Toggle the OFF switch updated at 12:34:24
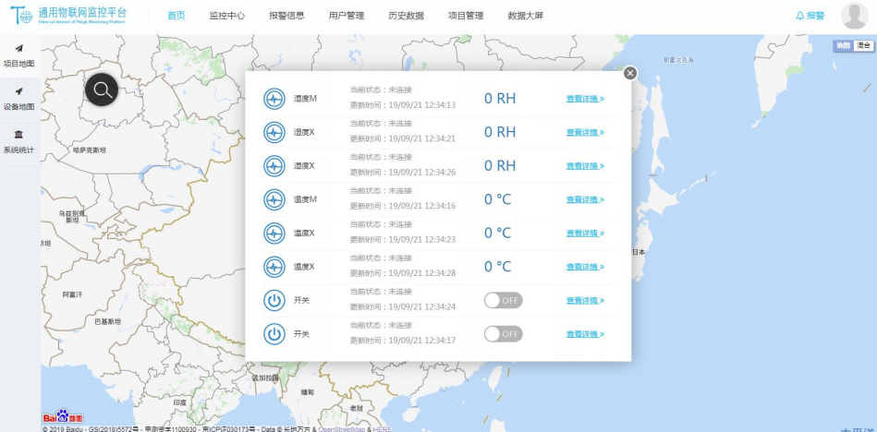This screenshot has height=432, width=877. tap(503, 300)
